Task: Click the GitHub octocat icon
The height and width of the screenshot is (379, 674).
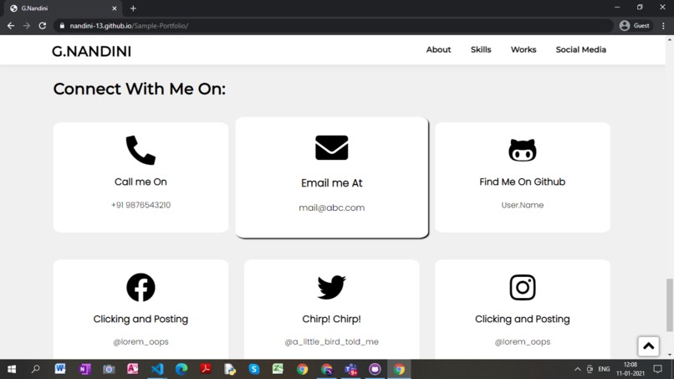Action: point(523,150)
